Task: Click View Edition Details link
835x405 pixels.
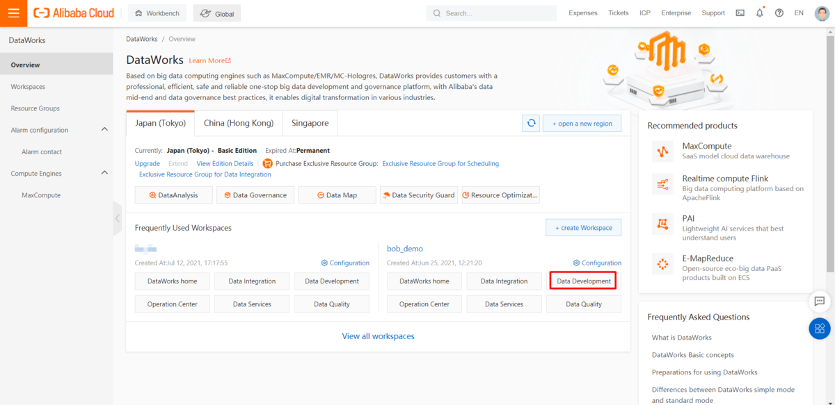Action: [x=225, y=163]
